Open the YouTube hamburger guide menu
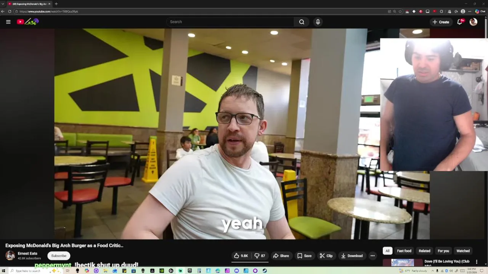The image size is (488, 274). (8, 22)
